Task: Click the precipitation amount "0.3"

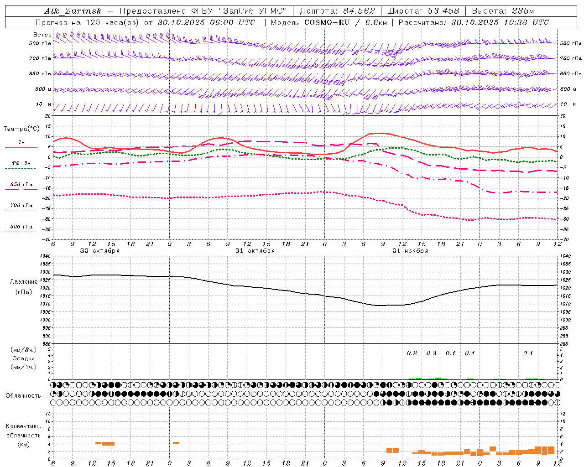Action: pyautogui.click(x=431, y=353)
